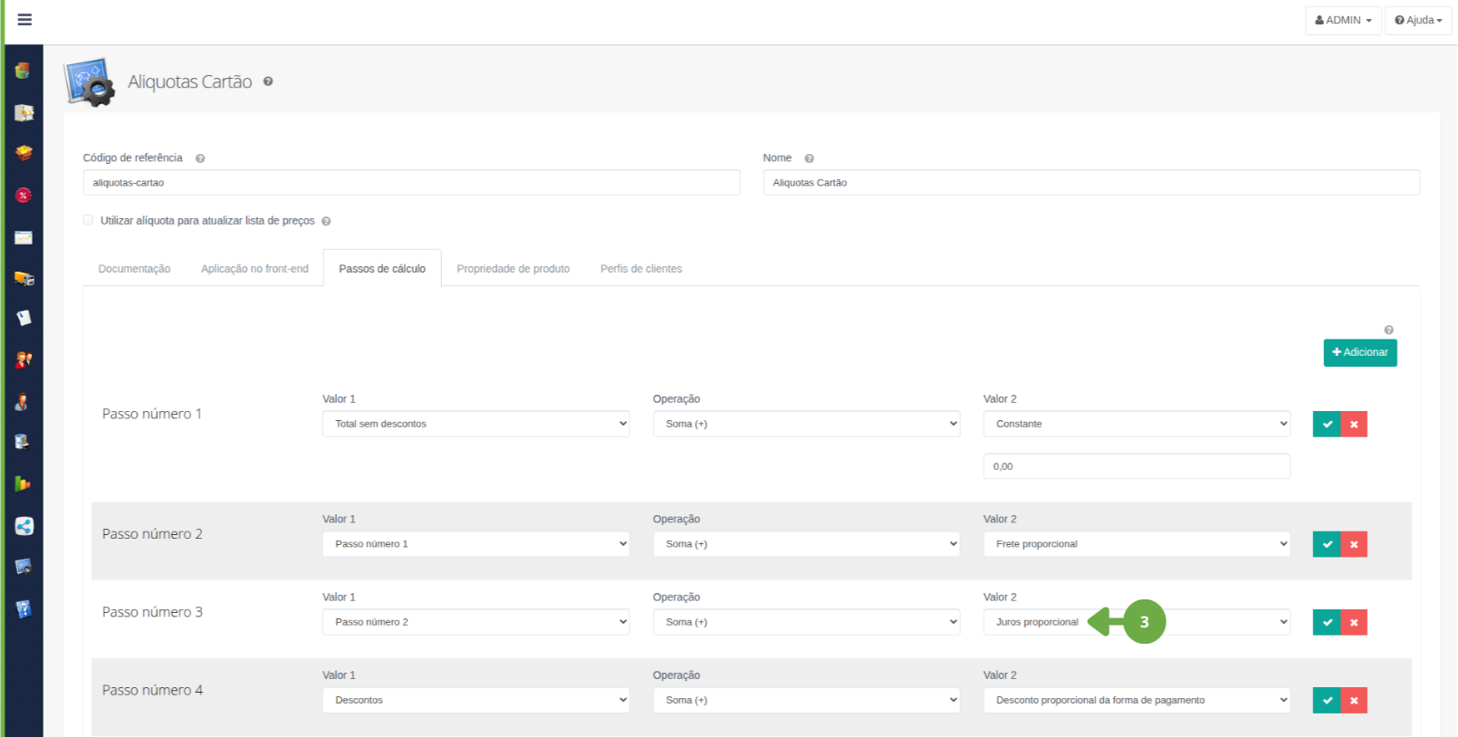1458x737 pixels.
Task: Switch to the Documentação tab
Action: [134, 269]
